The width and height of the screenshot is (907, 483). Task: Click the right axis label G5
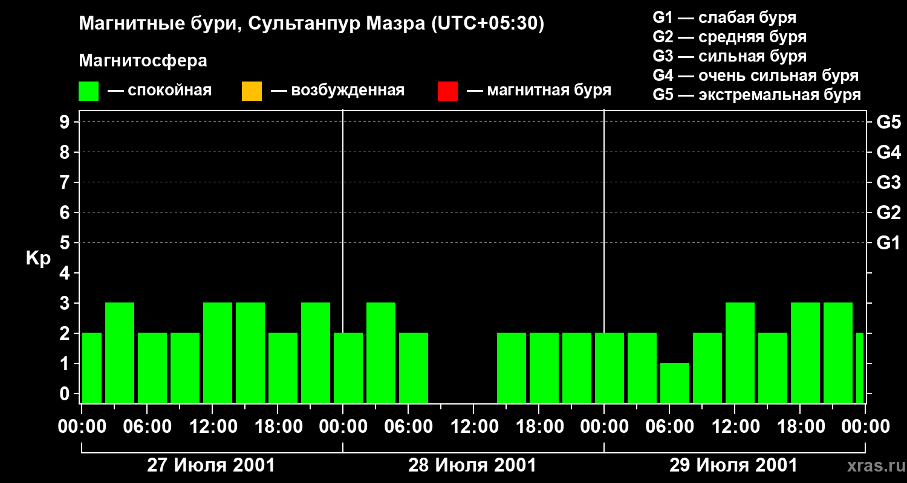[889, 123]
